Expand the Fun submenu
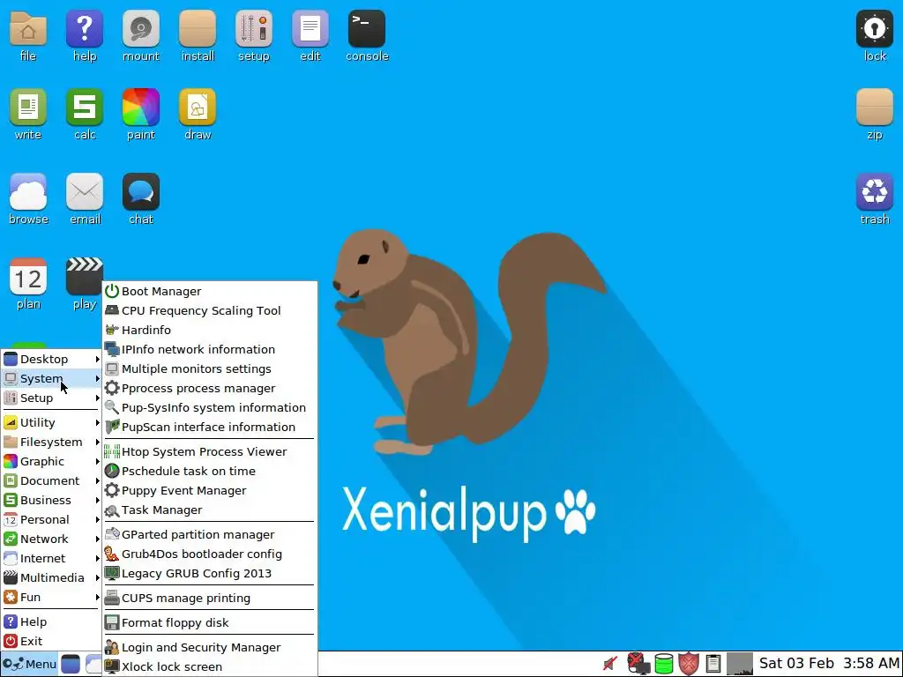The image size is (903, 677). [x=51, y=598]
